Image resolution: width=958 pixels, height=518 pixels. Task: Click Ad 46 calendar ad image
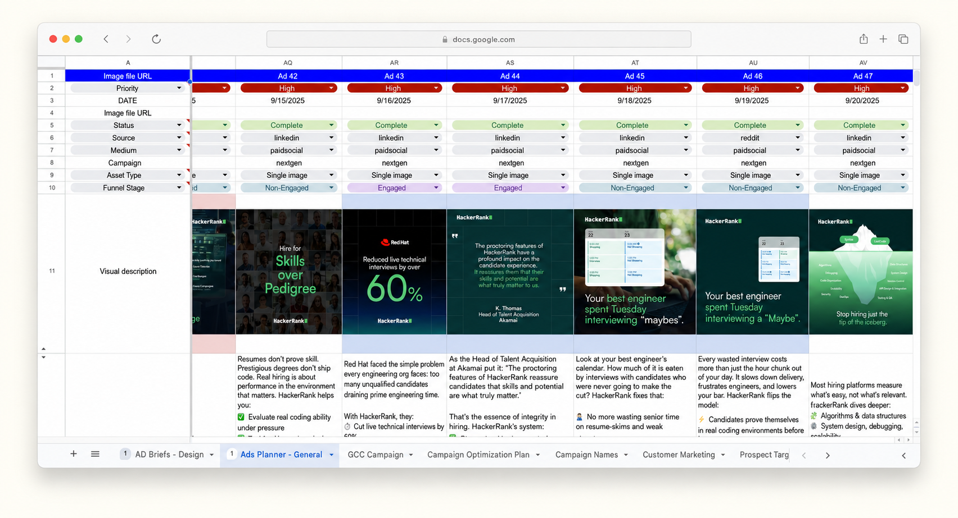(753, 272)
